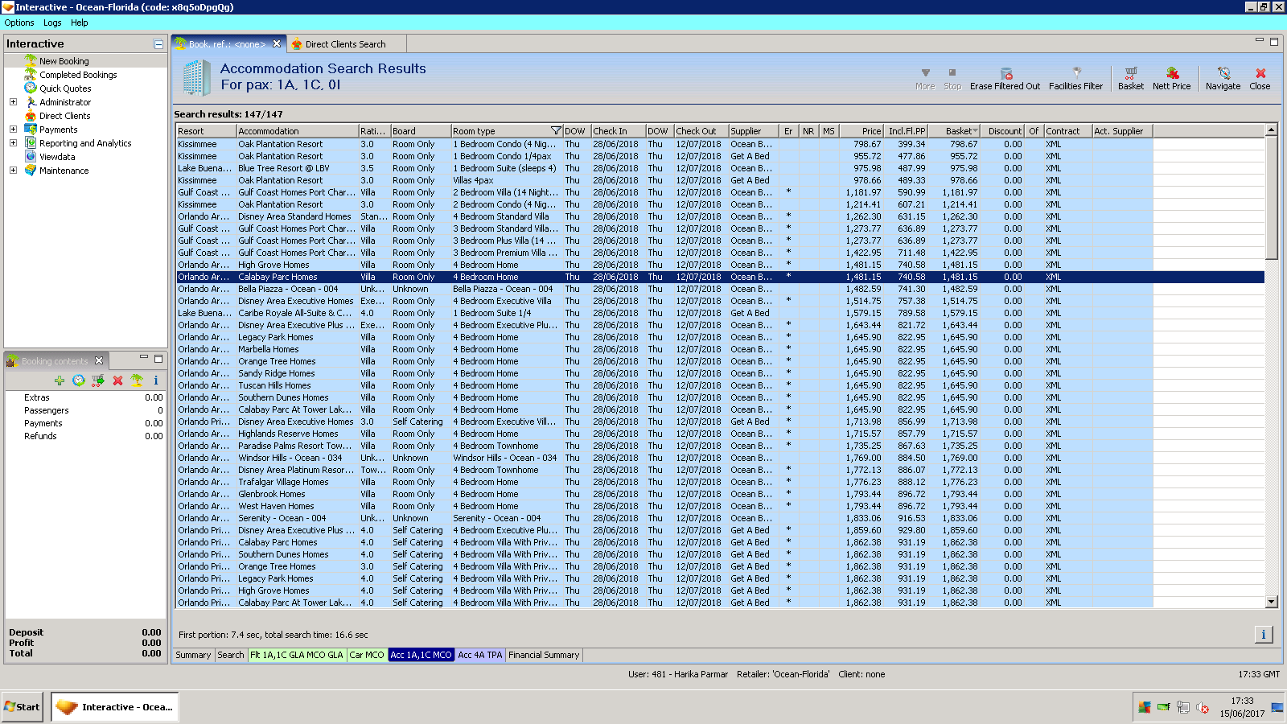Click the Room type column filter icon
Viewport: 1287px width, 724px height.
pyautogui.click(x=555, y=131)
